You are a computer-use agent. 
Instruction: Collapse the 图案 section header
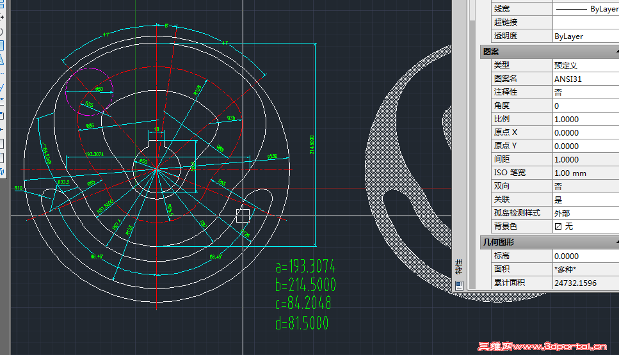[x=549, y=52]
